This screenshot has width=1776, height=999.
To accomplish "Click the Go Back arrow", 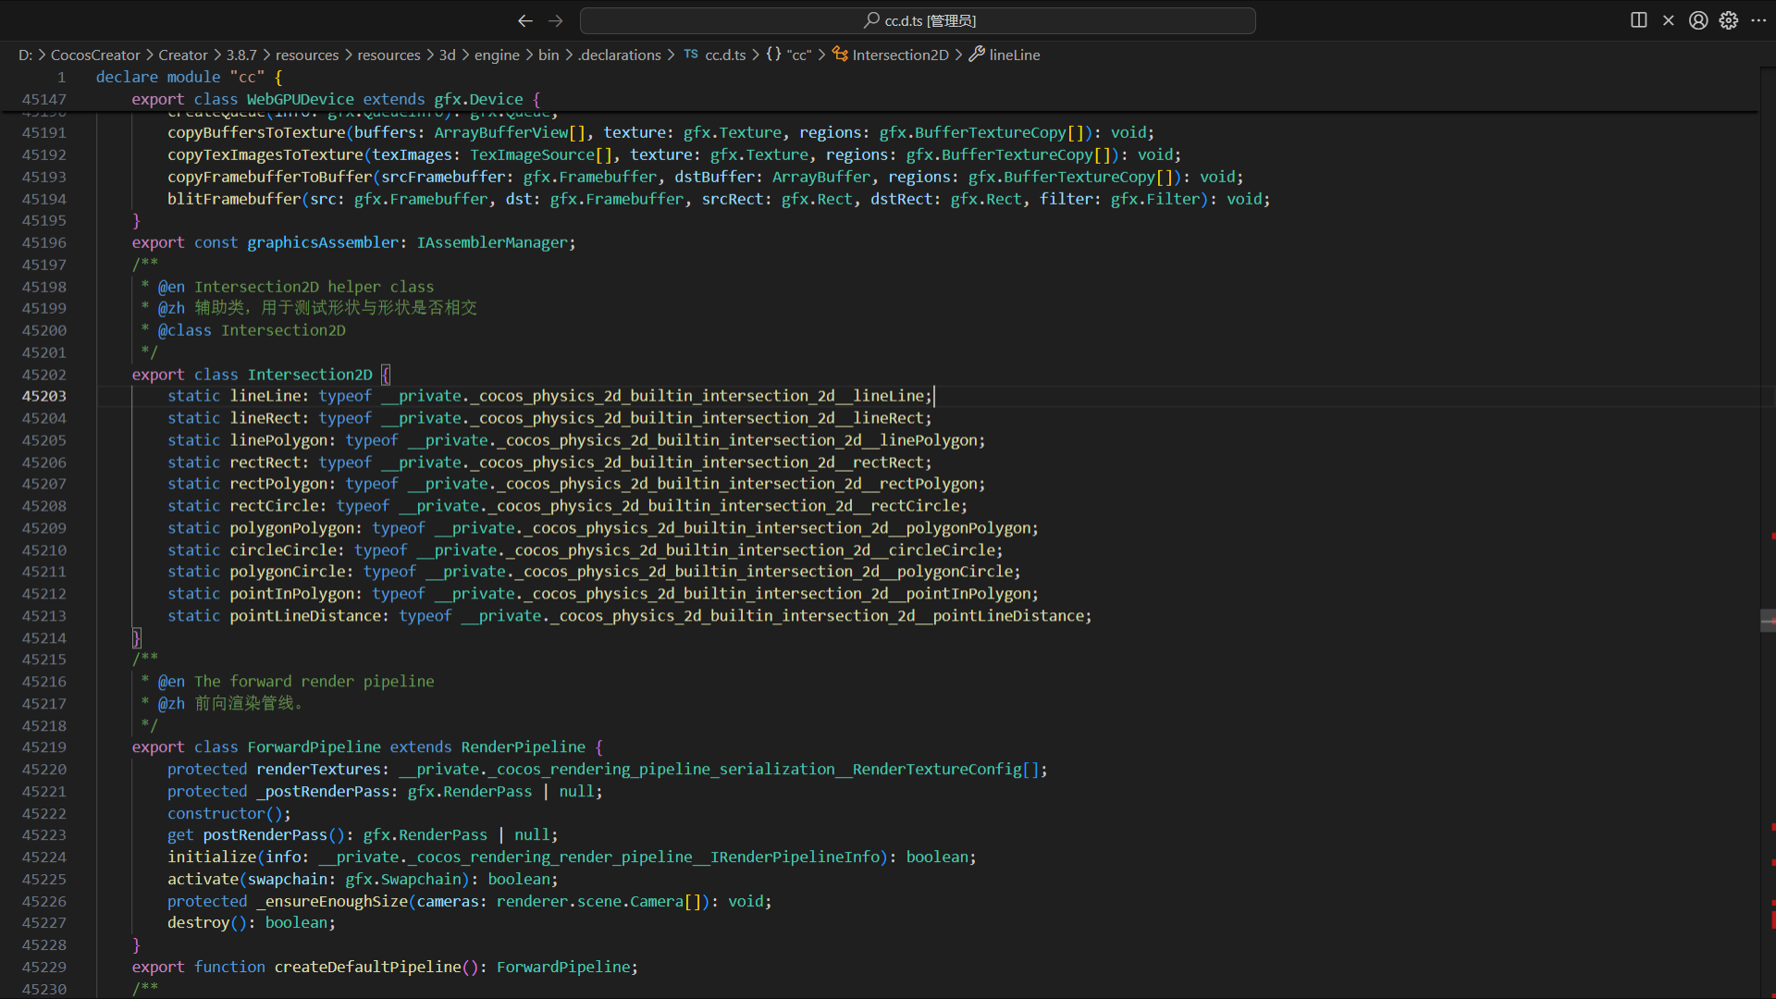I will click(524, 20).
